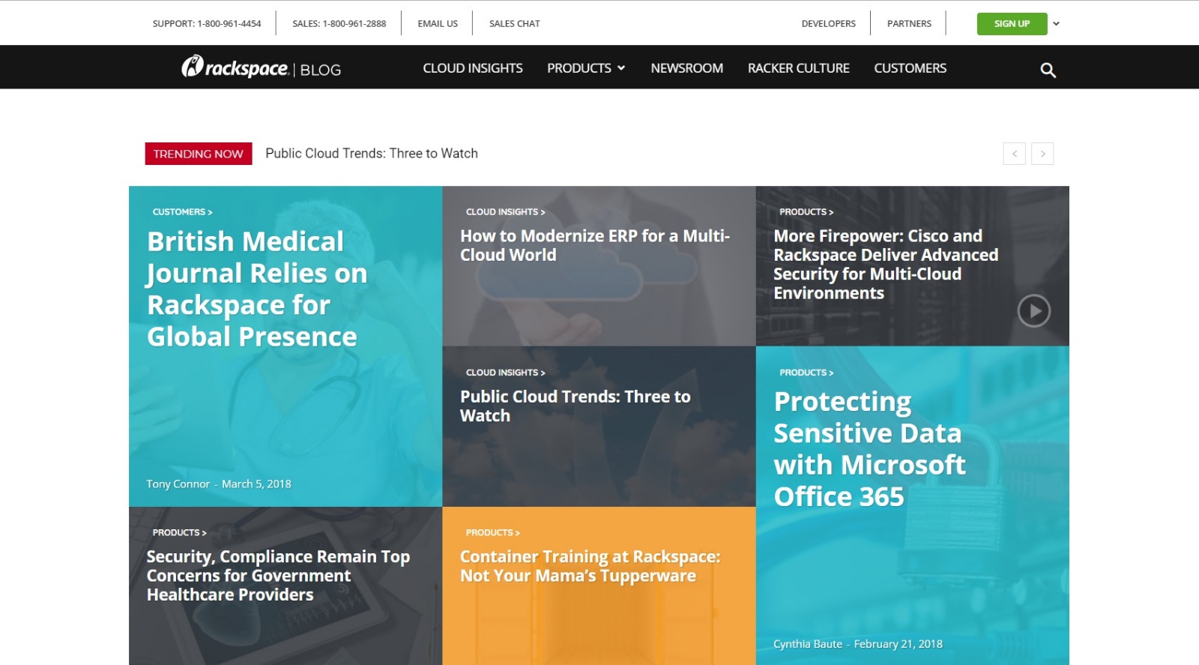Open How to Modernize ERP article
Image resolution: width=1199 pixels, height=665 pixels.
point(595,245)
